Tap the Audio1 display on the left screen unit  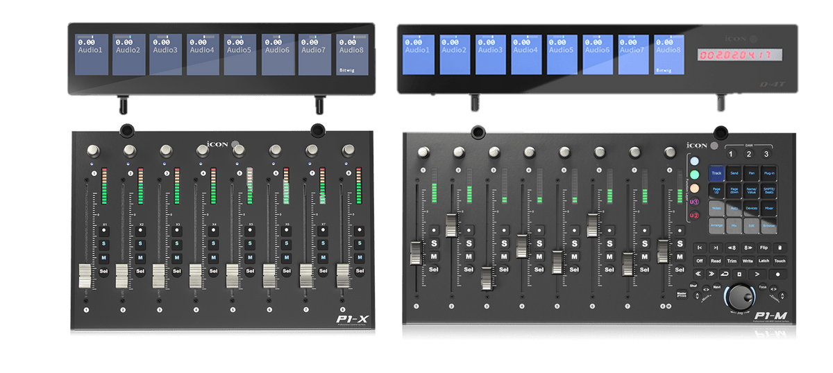(x=92, y=54)
